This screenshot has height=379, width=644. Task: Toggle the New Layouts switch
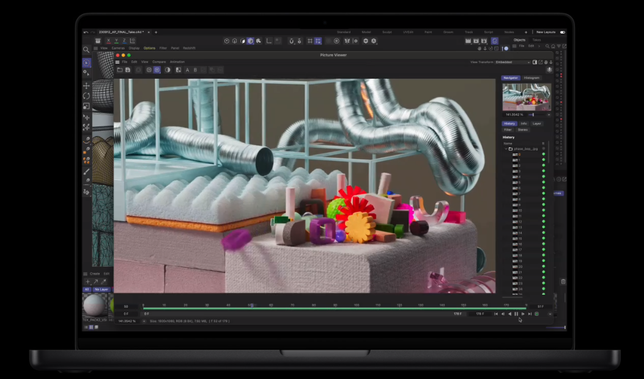click(x=562, y=32)
